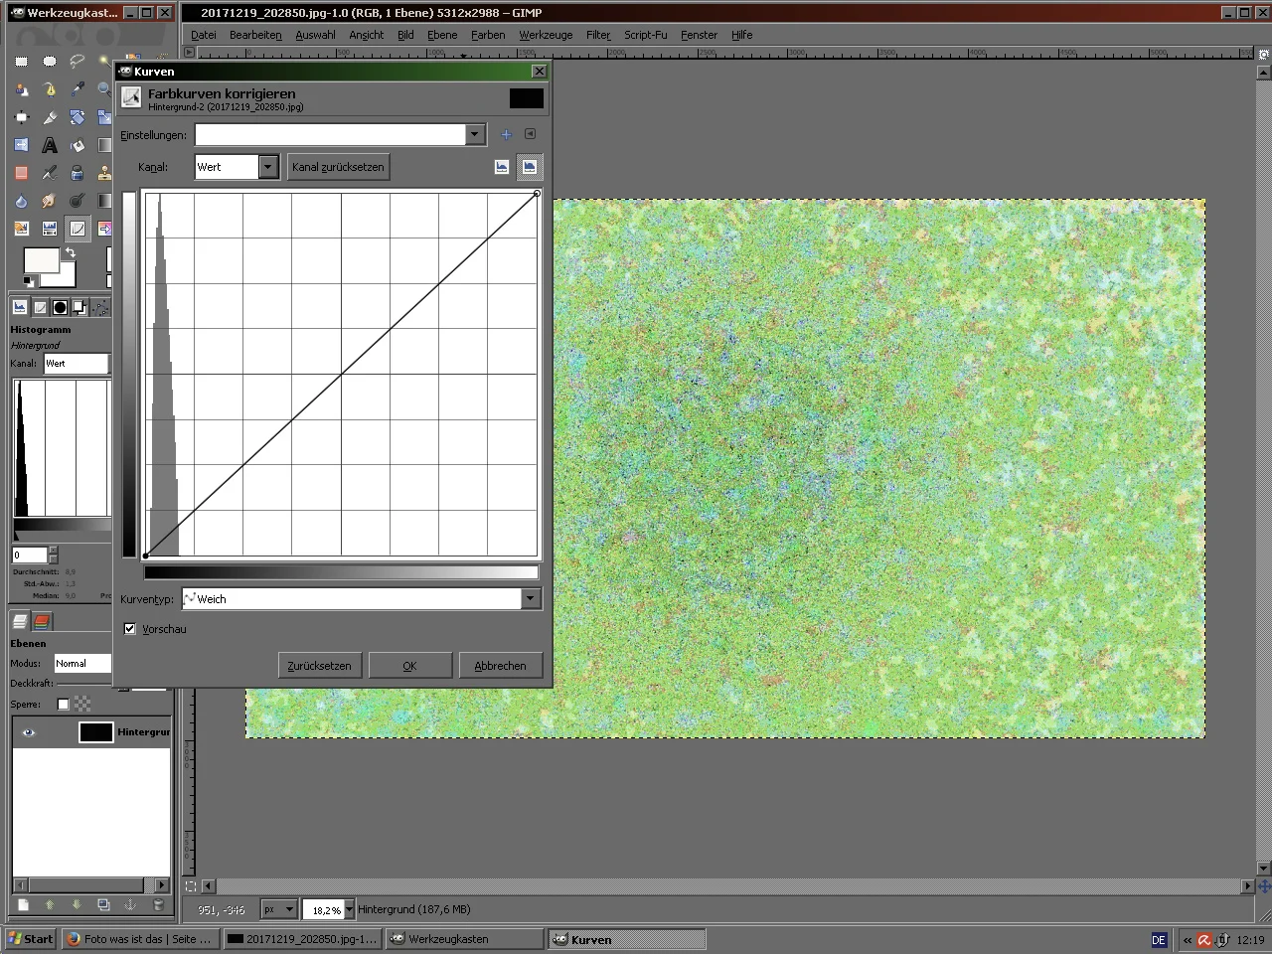
Task: Select the Bucket Fill tool
Action: 78,145
